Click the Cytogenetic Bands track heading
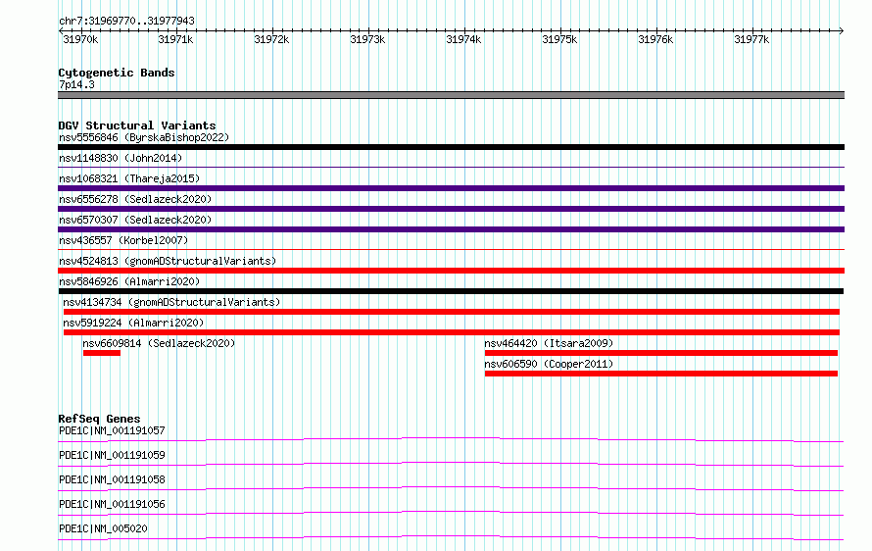This screenshot has height=551, width=872. coord(117,73)
